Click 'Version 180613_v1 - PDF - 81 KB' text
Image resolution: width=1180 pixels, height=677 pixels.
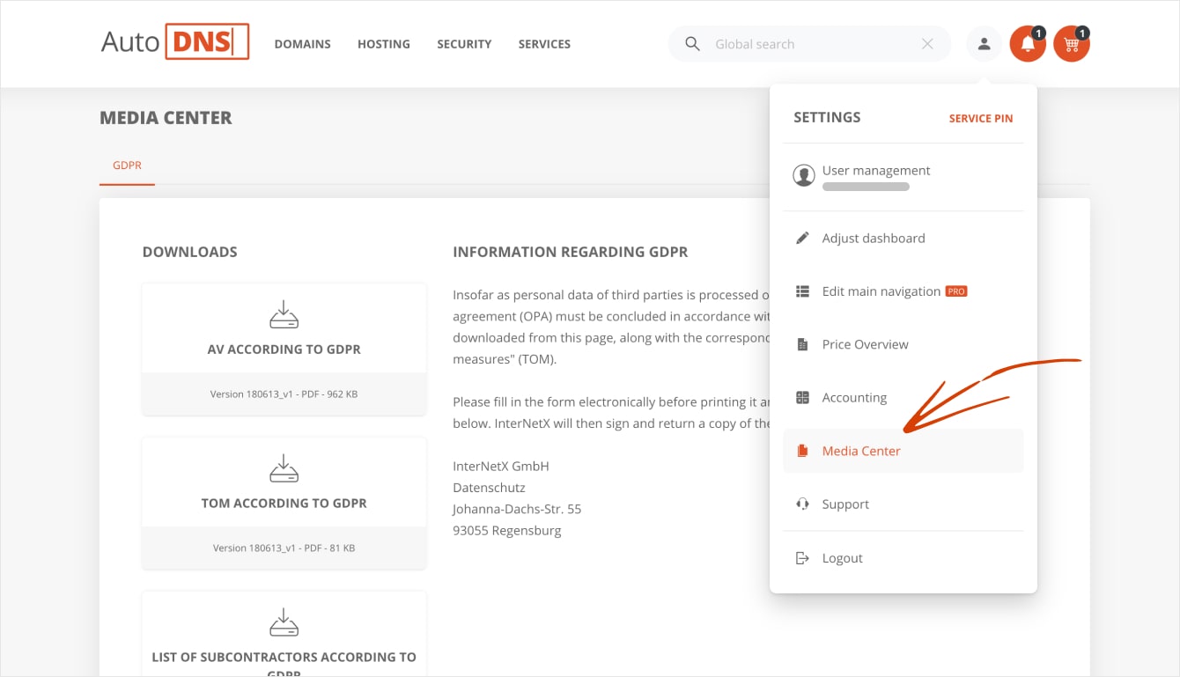284,548
